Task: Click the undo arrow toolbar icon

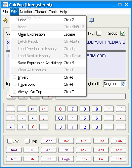Action: 5,20
